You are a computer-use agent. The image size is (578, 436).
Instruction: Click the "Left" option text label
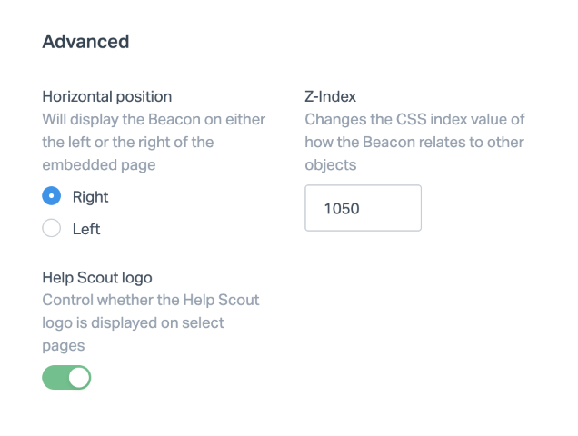pyautogui.click(x=86, y=230)
